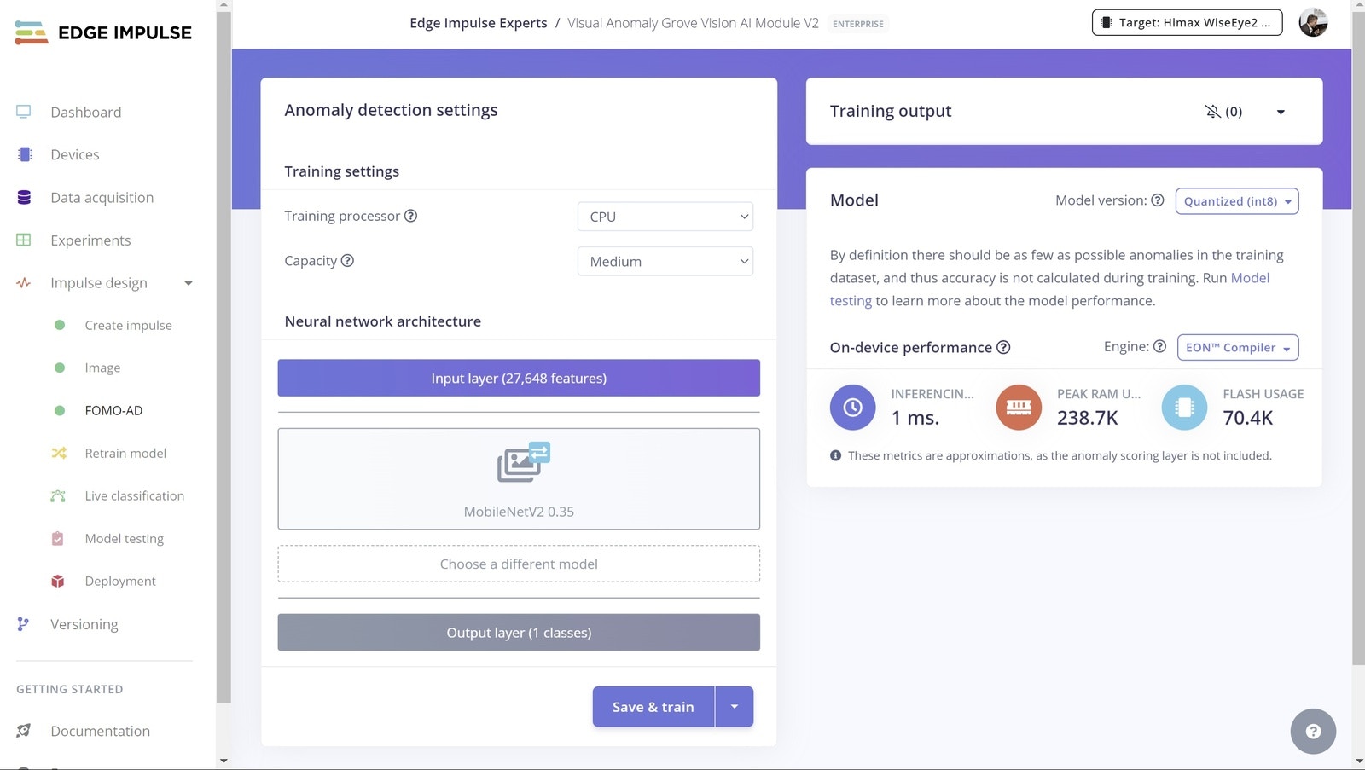1365x770 pixels.
Task: Click the Model version help icon
Action: (1158, 200)
